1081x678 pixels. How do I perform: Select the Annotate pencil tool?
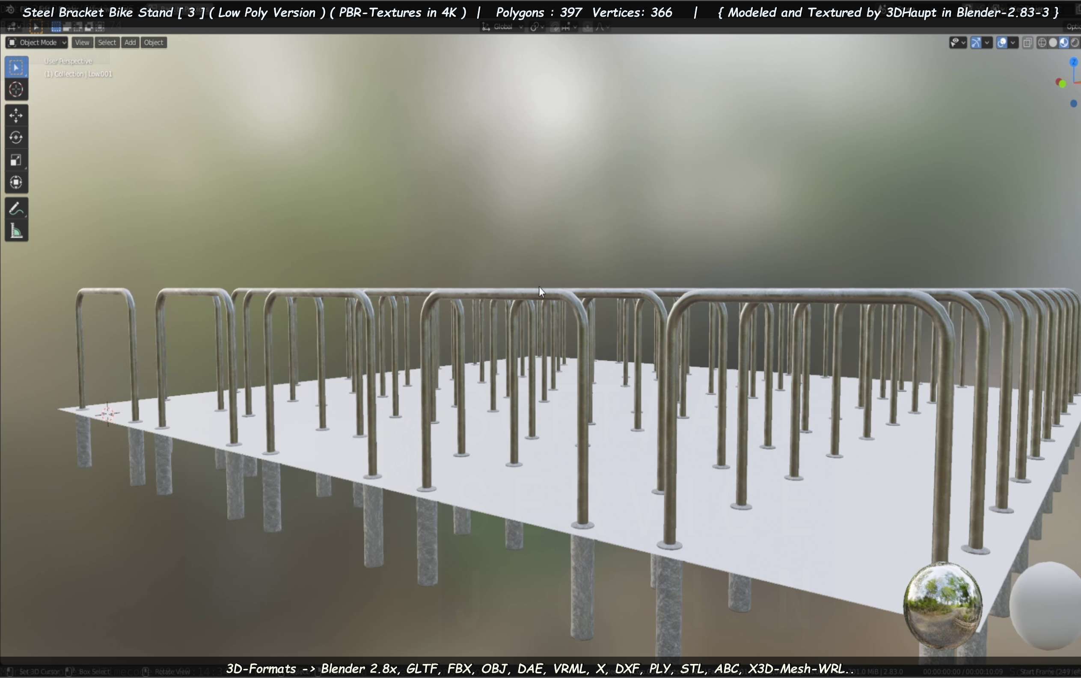pyautogui.click(x=16, y=209)
